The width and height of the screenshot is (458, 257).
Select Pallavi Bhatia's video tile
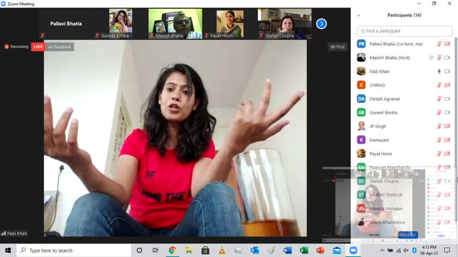66,24
